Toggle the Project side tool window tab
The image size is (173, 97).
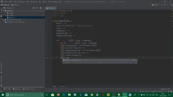[1, 12]
